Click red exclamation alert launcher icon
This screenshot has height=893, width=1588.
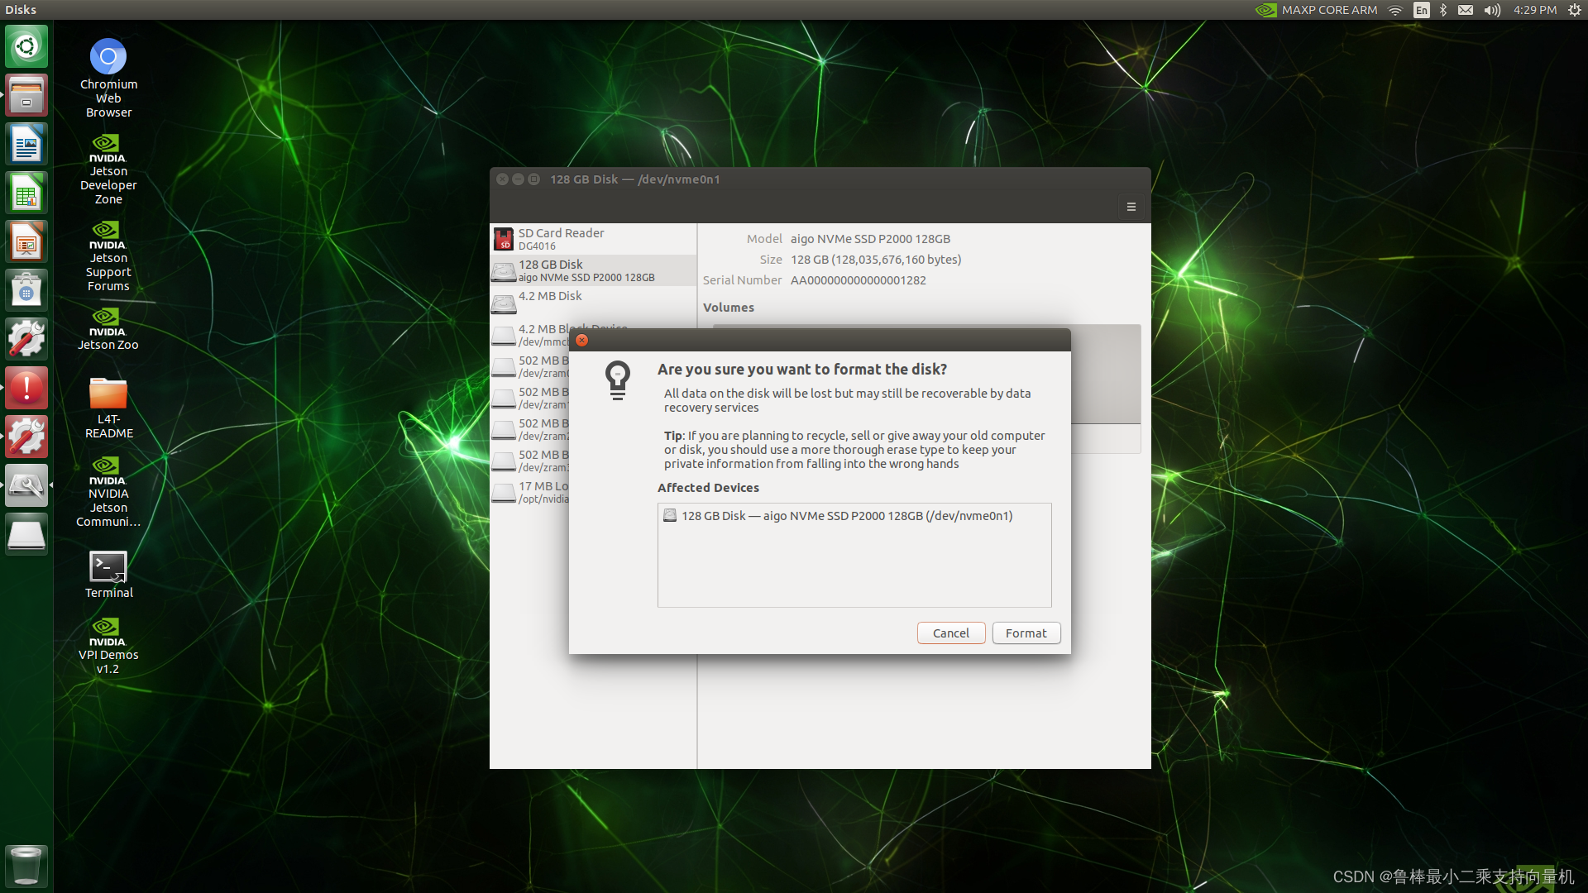point(26,388)
